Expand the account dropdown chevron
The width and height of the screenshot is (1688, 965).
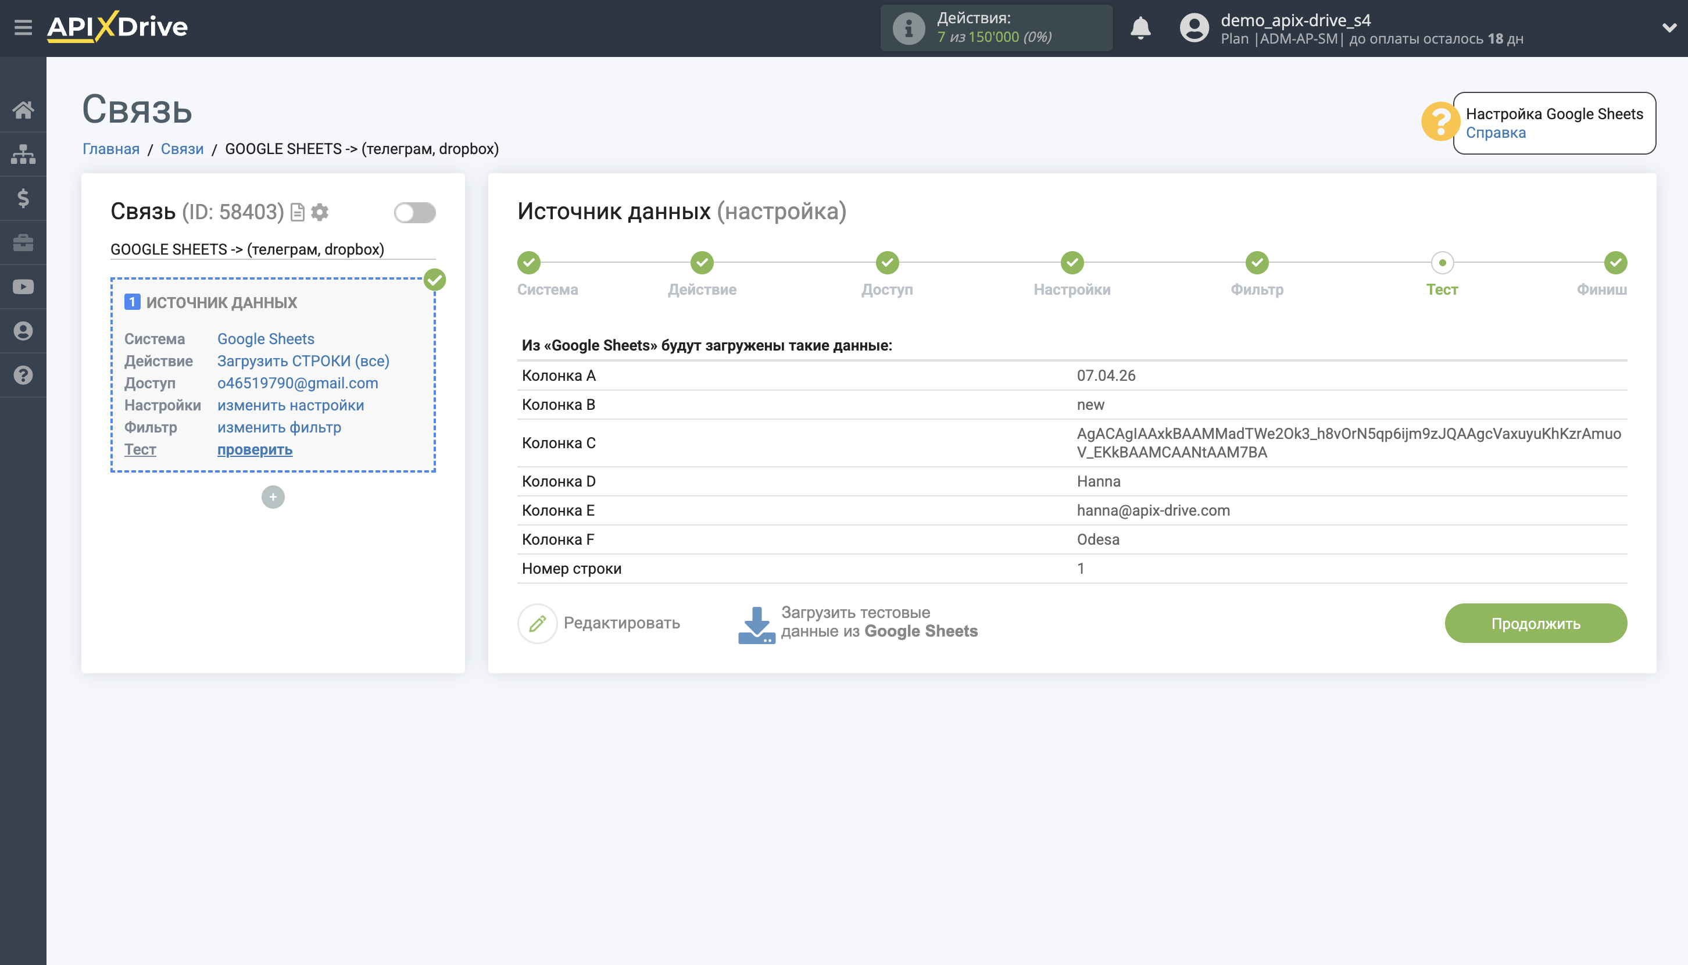(x=1668, y=28)
